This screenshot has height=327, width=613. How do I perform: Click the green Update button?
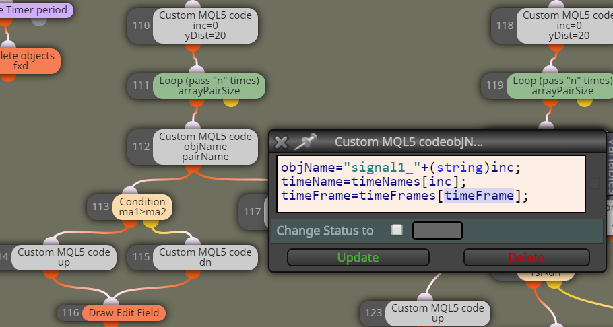[358, 258]
